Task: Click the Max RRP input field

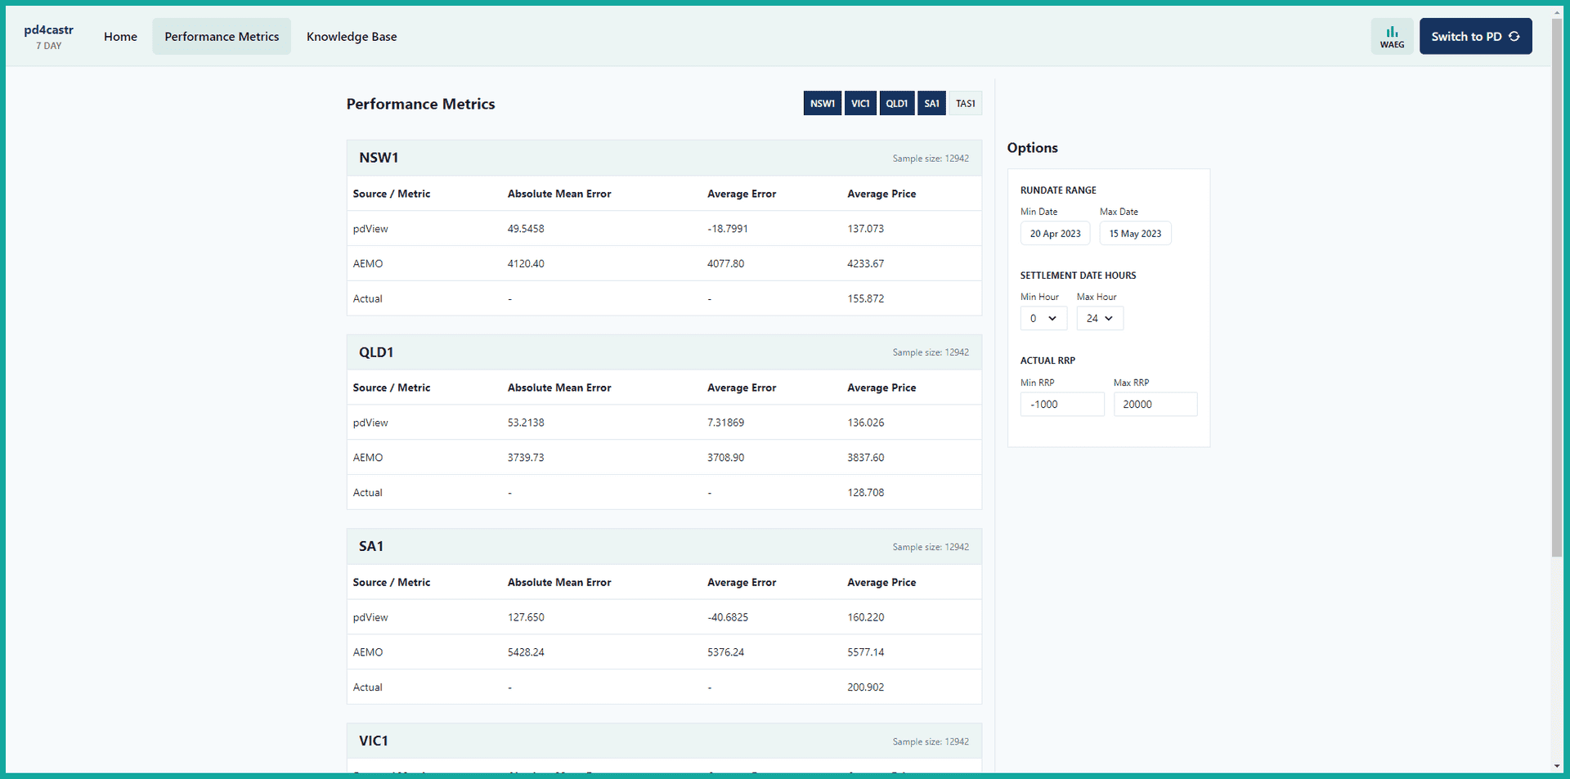Action: [1155, 405]
